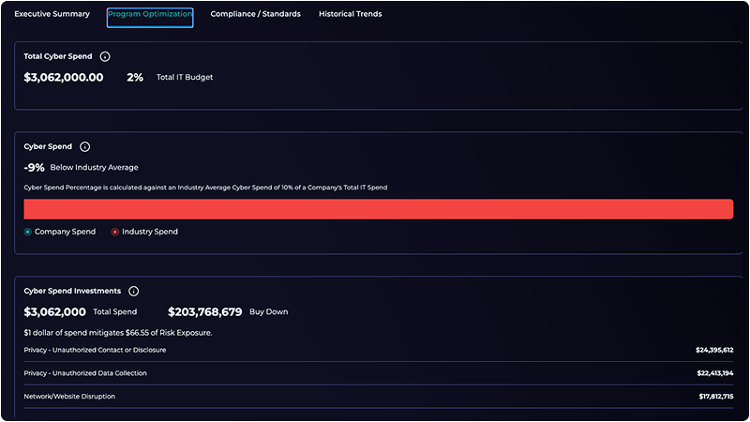This screenshot has width=750, height=422.
Task: Click Privacy - Unauthorized Data Collection row
Action: pyautogui.click(x=85, y=373)
